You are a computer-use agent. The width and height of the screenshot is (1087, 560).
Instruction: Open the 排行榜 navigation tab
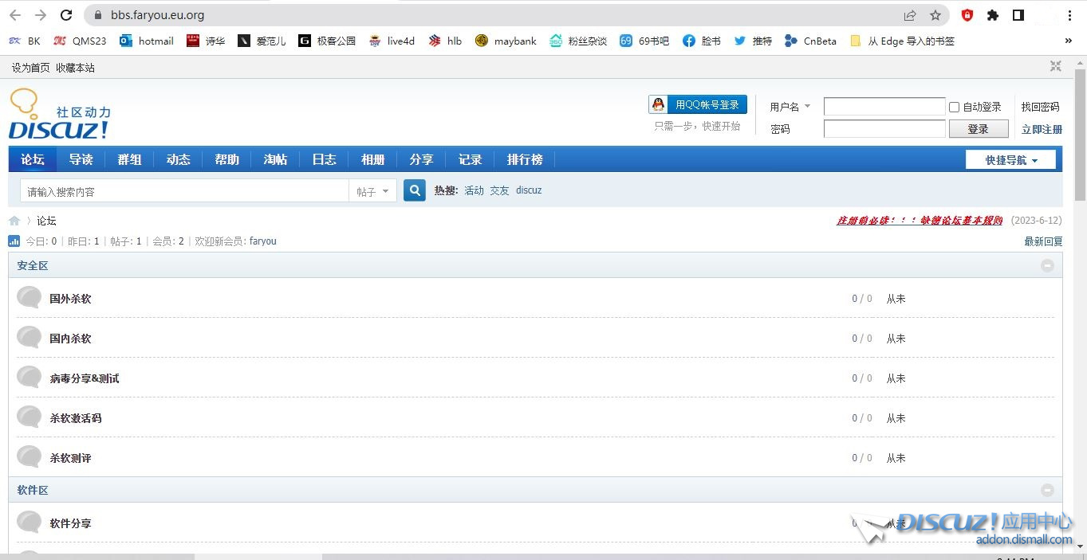[x=525, y=159]
